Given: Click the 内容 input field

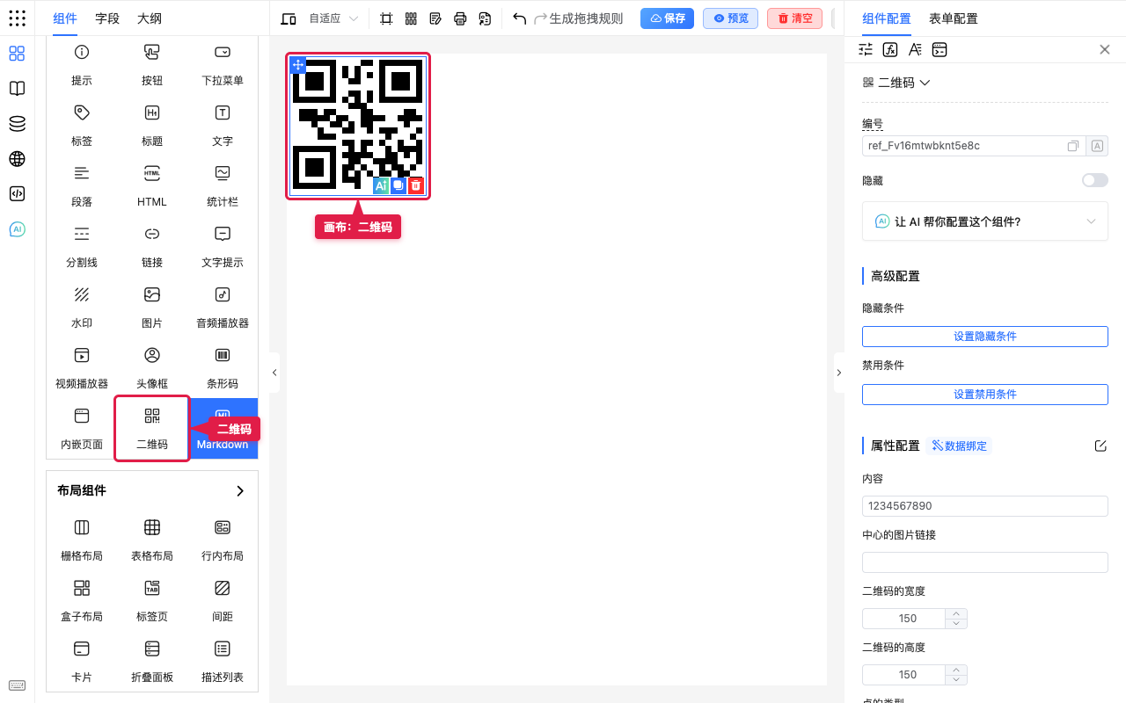Looking at the screenshot, I should point(985,506).
